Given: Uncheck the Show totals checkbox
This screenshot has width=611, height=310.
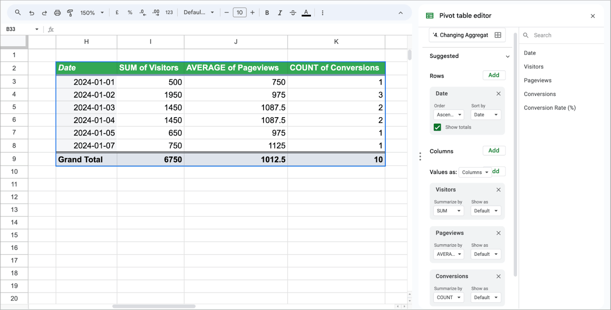Looking at the screenshot, I should coord(437,127).
